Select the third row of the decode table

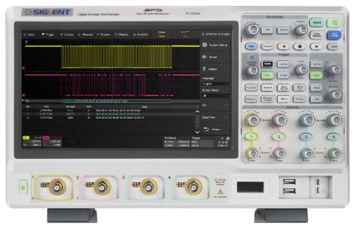[109, 117]
